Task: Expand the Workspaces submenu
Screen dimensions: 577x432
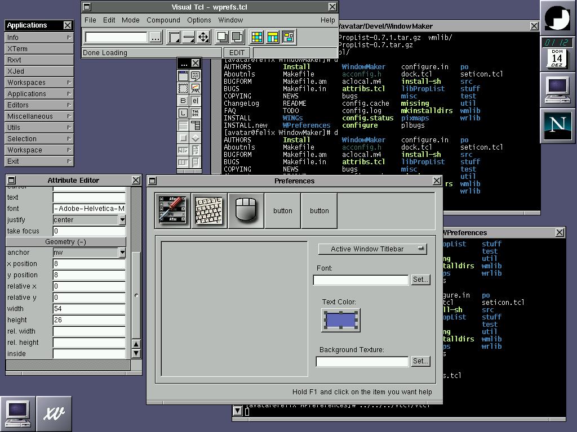Action: [x=39, y=82]
